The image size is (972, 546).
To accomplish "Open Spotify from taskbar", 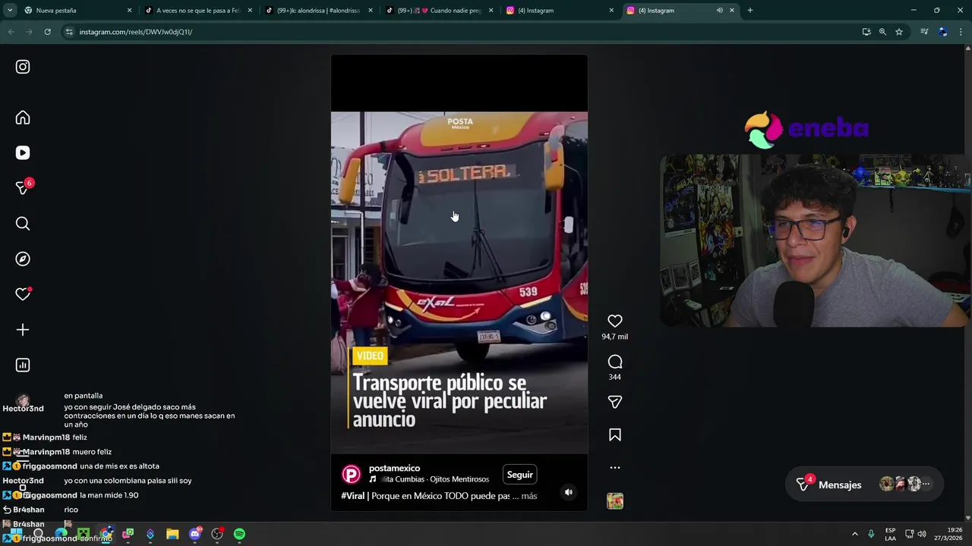I will pos(239,534).
